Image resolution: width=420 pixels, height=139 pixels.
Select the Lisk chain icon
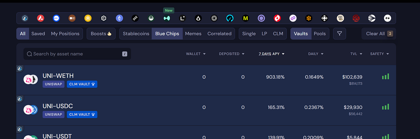(198, 18)
